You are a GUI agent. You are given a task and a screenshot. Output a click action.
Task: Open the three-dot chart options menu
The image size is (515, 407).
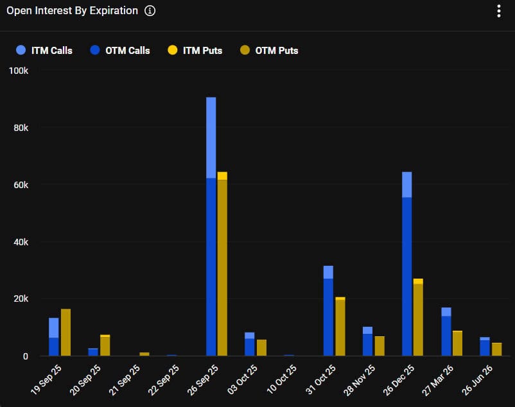click(498, 10)
